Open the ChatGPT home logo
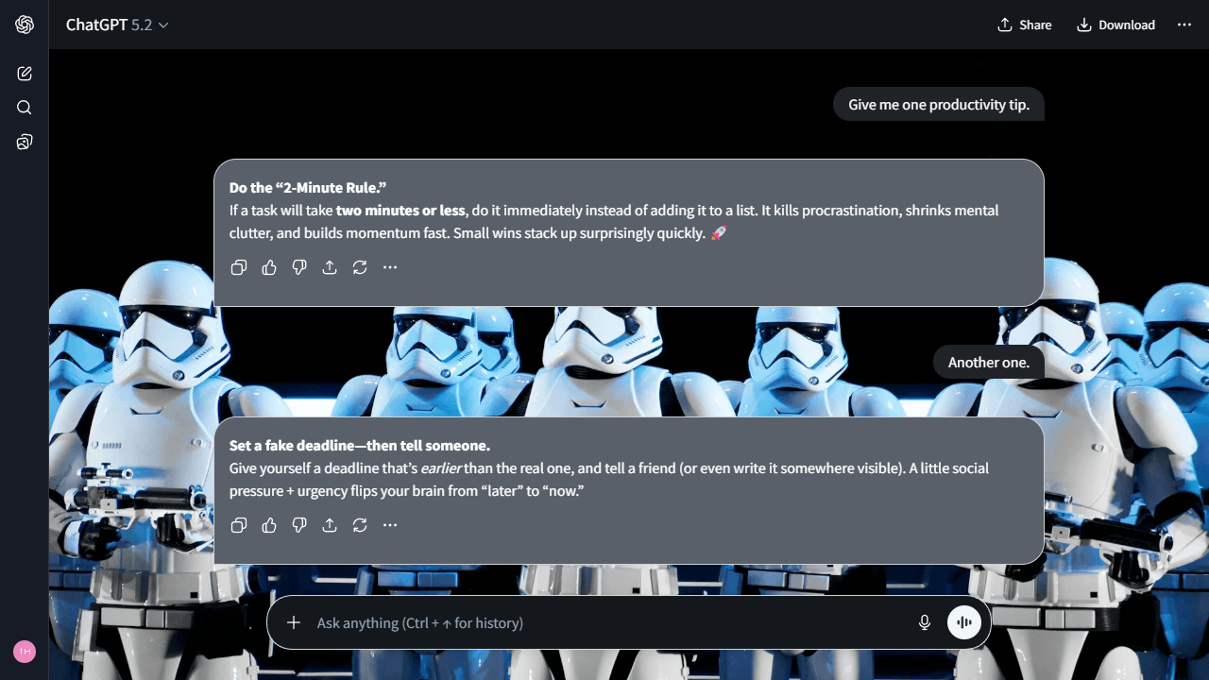 (x=24, y=25)
